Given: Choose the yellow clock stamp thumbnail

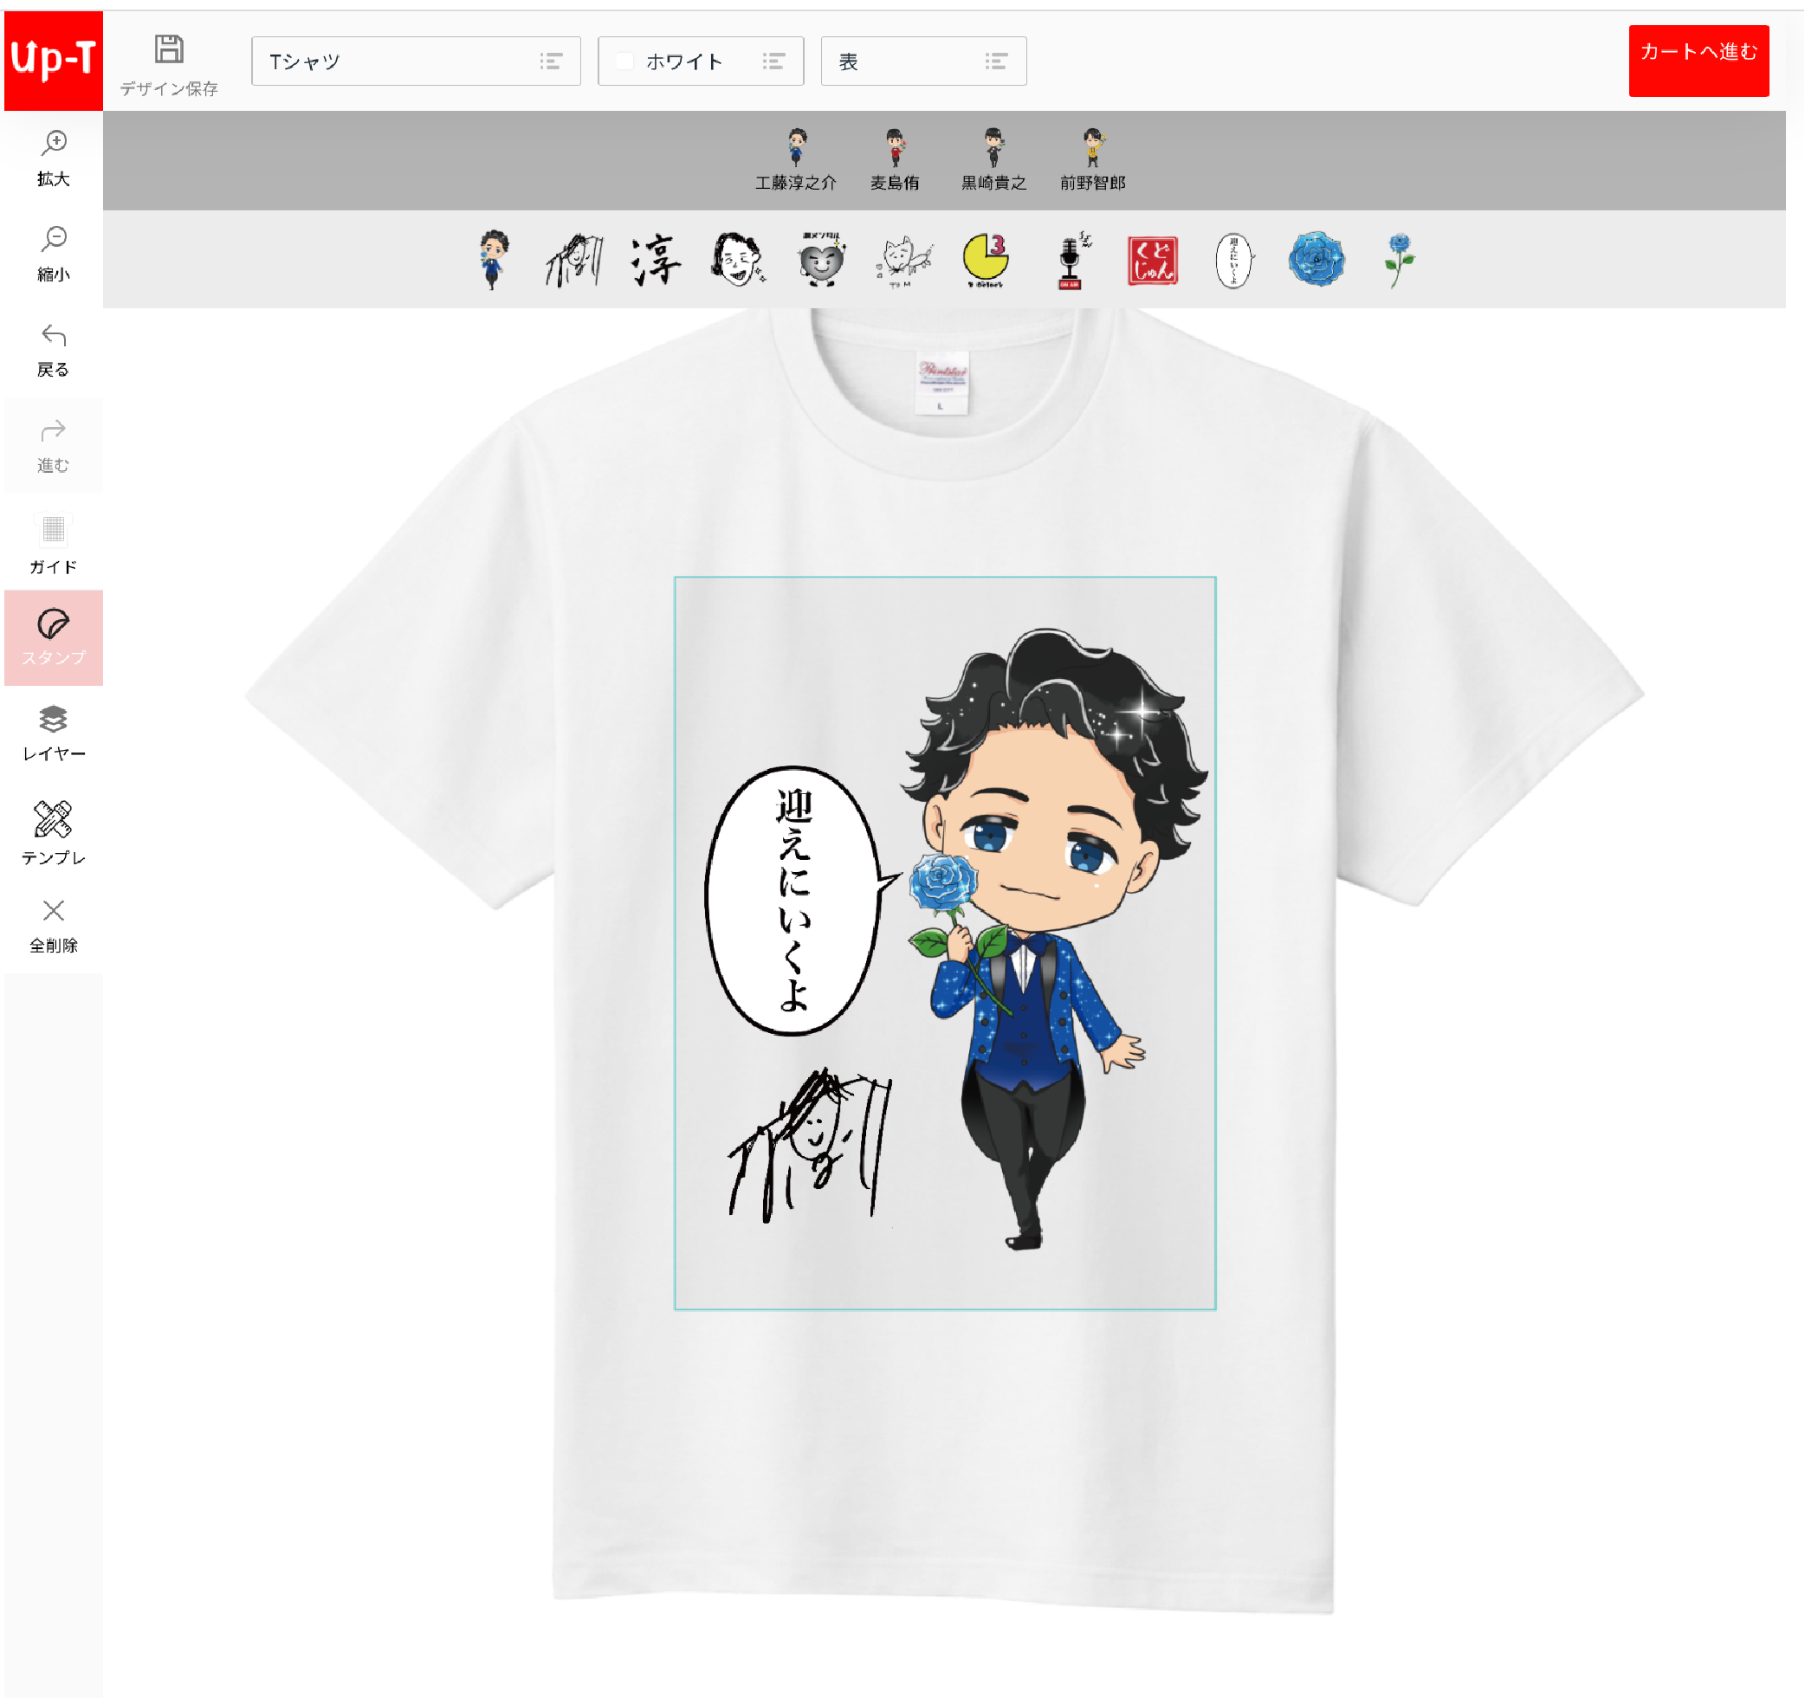Looking at the screenshot, I should pos(985,262).
